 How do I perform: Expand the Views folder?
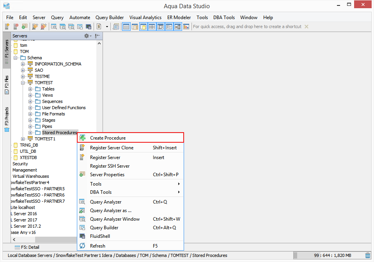coord(30,95)
